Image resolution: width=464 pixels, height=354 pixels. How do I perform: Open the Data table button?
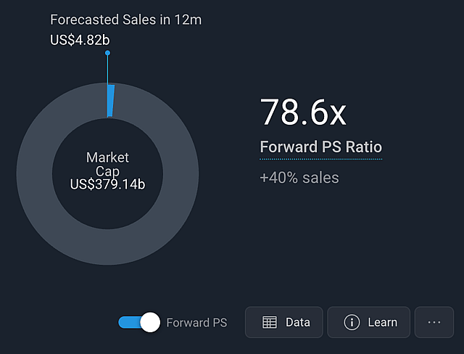click(283, 322)
